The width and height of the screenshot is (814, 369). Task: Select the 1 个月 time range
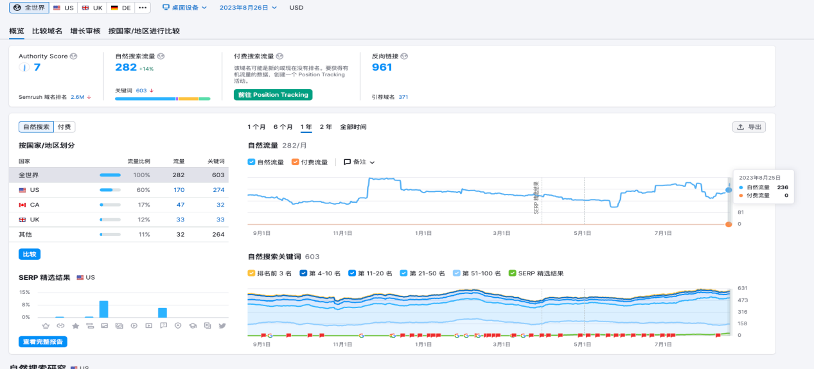(256, 127)
